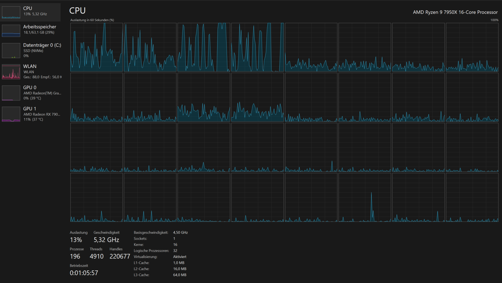This screenshot has width=502, height=283.
Task: Click the "Sockets:" label
Action: pyautogui.click(x=140, y=239)
